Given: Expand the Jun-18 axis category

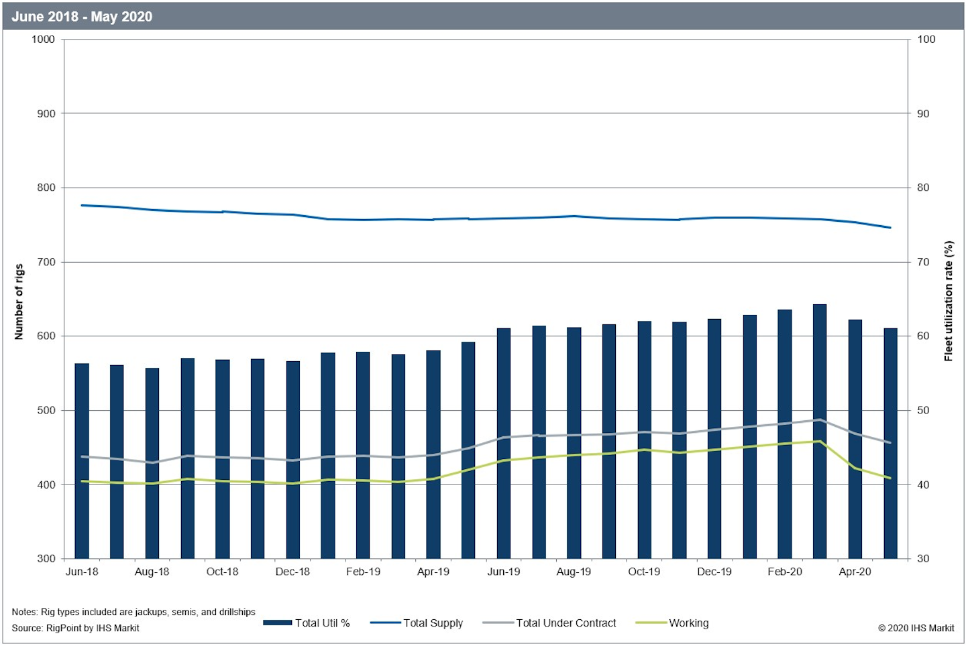Looking at the screenshot, I should [82, 572].
